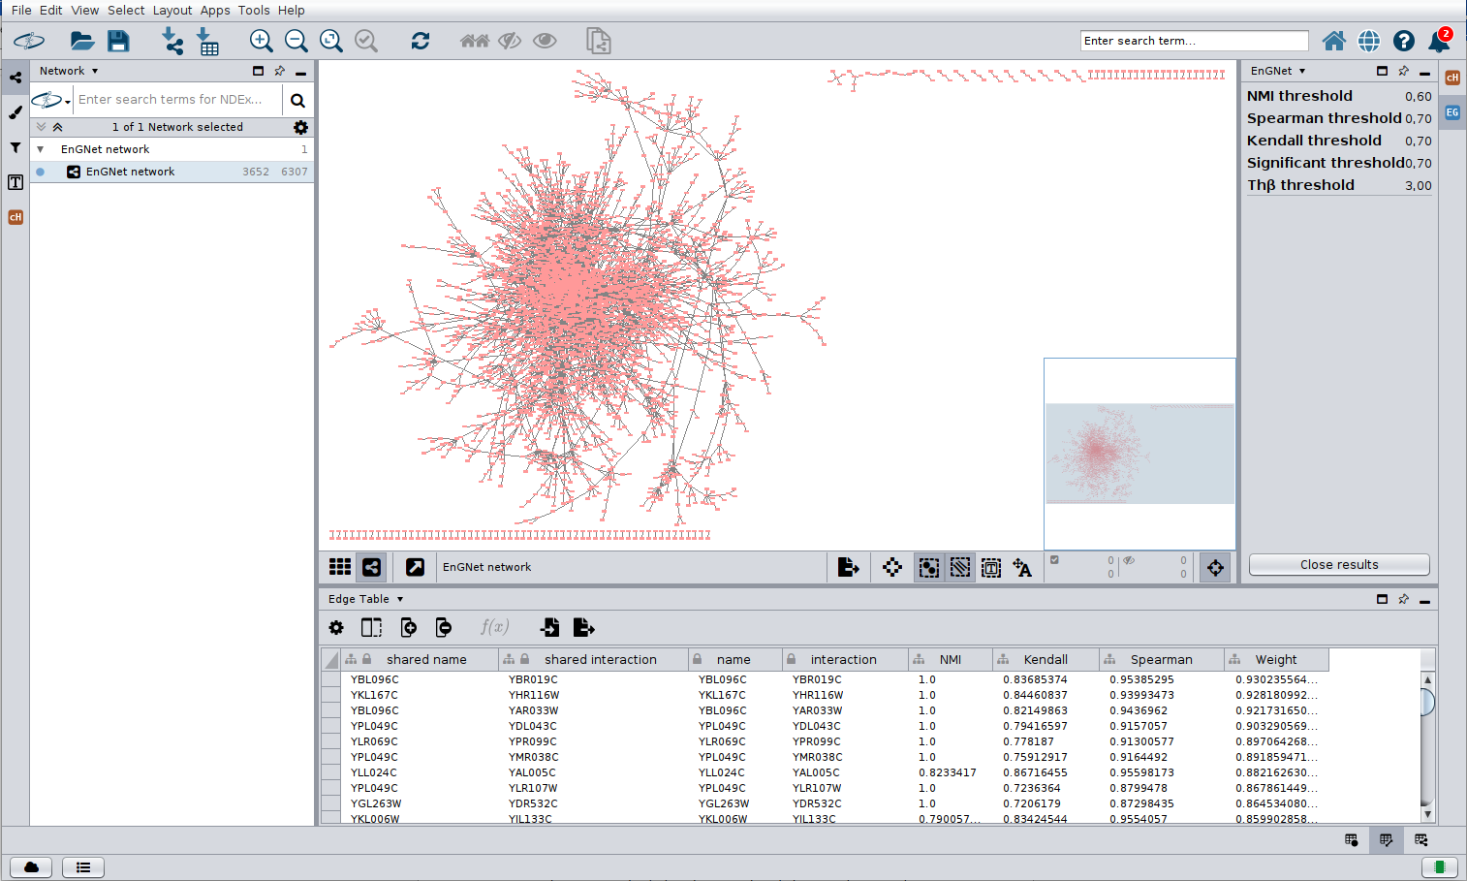Expand all network collections arrows
This screenshot has width=1467, height=881.
(42, 127)
